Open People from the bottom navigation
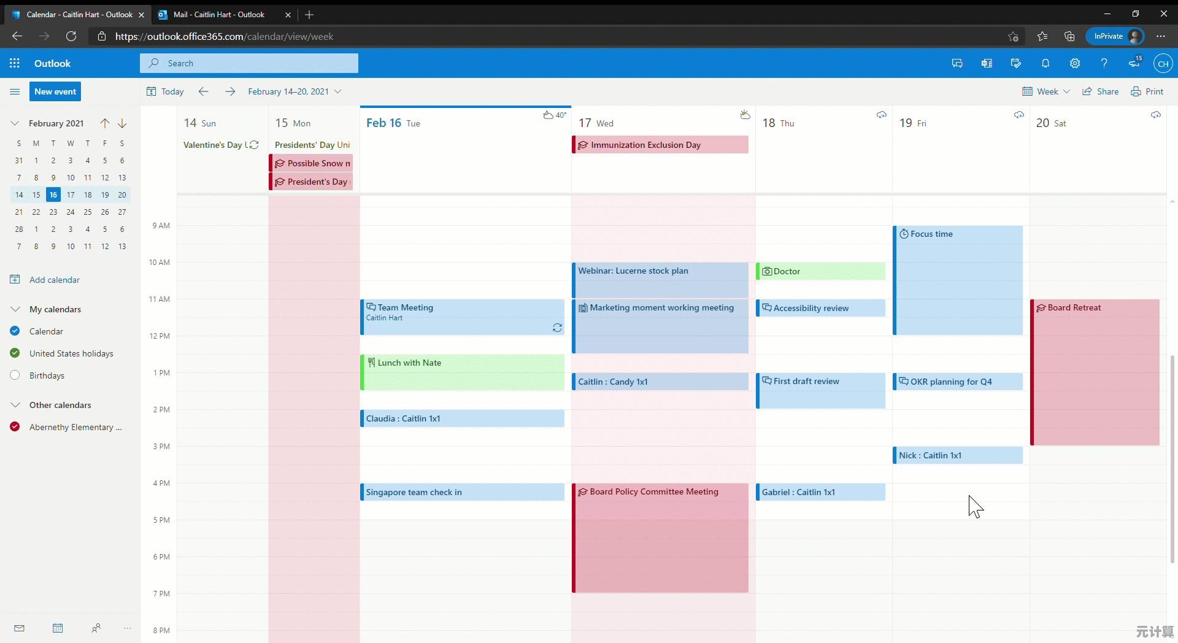This screenshot has height=643, width=1178. point(96,628)
